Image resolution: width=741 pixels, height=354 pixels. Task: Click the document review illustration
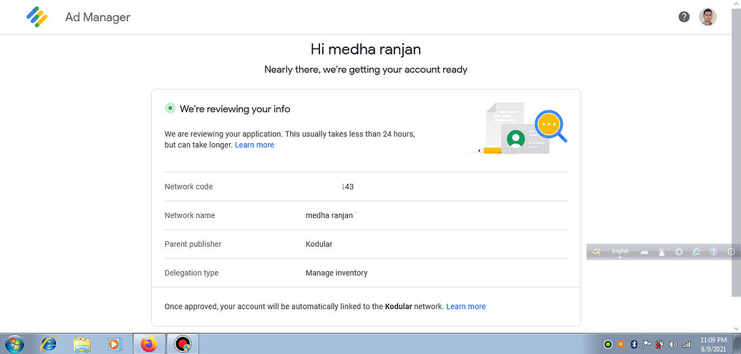519,128
